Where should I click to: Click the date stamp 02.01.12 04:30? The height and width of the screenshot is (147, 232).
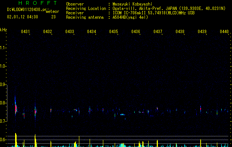(x=22, y=17)
